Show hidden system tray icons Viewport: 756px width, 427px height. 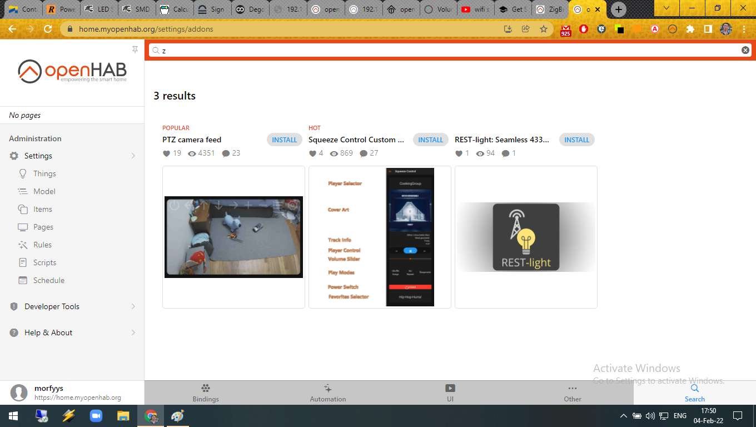(624, 416)
